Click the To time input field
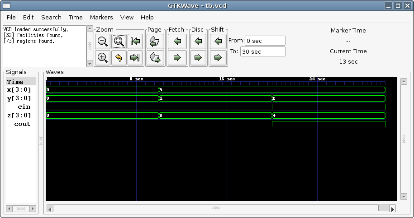 (262, 51)
